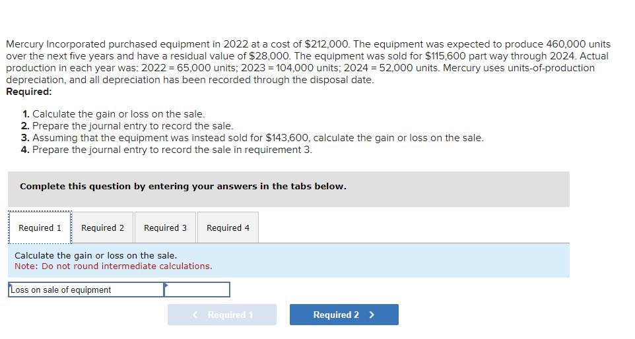Switch to the Required 2 tab
Image resolution: width=635 pixels, height=339 pixels.
(x=102, y=228)
